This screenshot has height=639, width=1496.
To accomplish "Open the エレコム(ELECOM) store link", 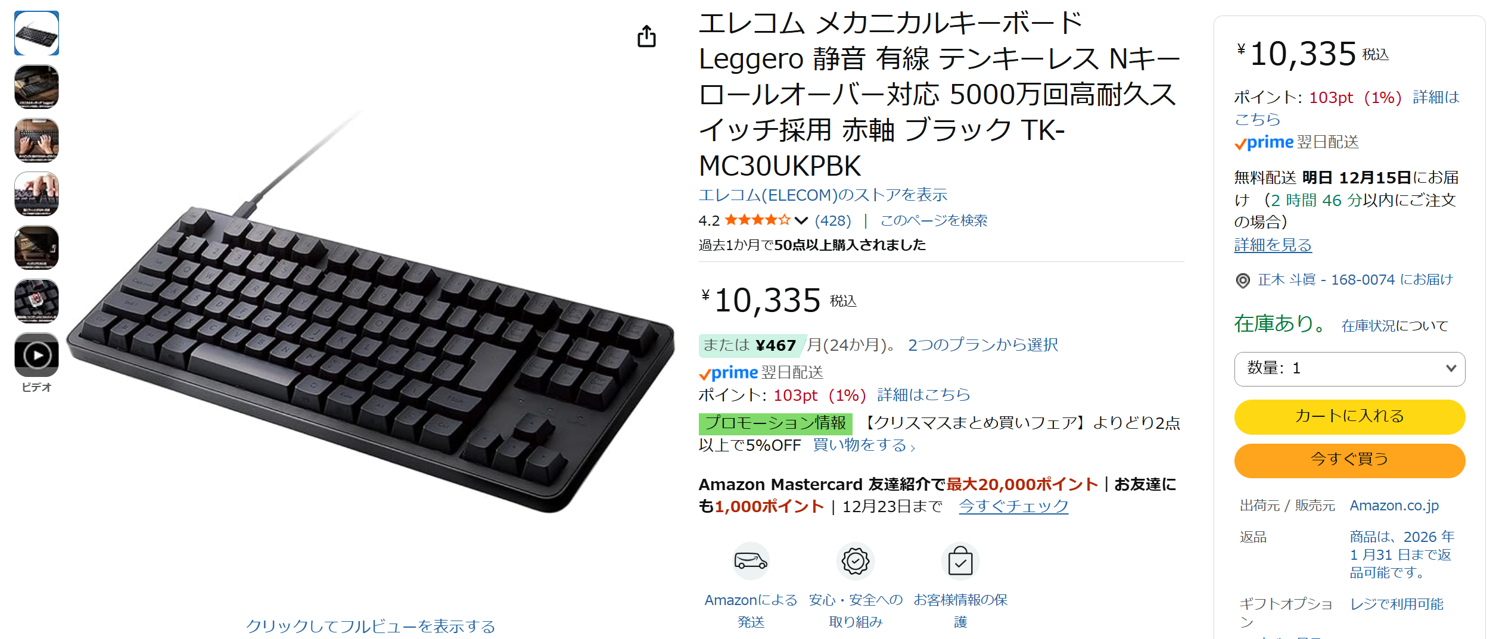I will [x=823, y=195].
